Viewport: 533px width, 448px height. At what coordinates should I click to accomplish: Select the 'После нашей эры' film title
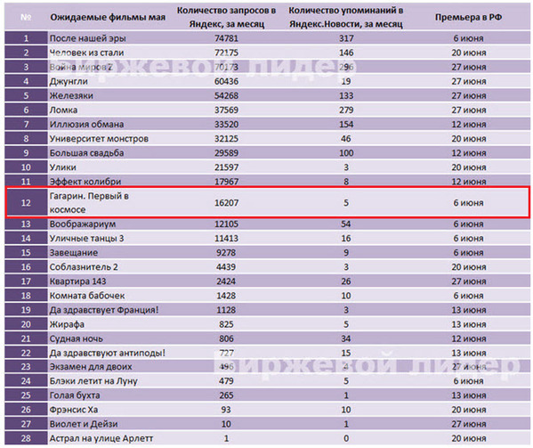click(88, 38)
